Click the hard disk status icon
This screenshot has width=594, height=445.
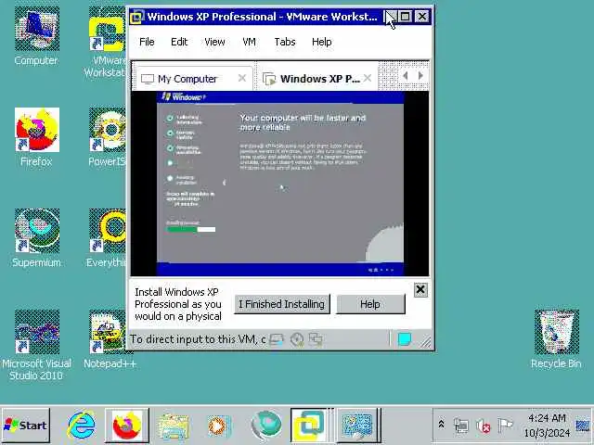click(277, 340)
